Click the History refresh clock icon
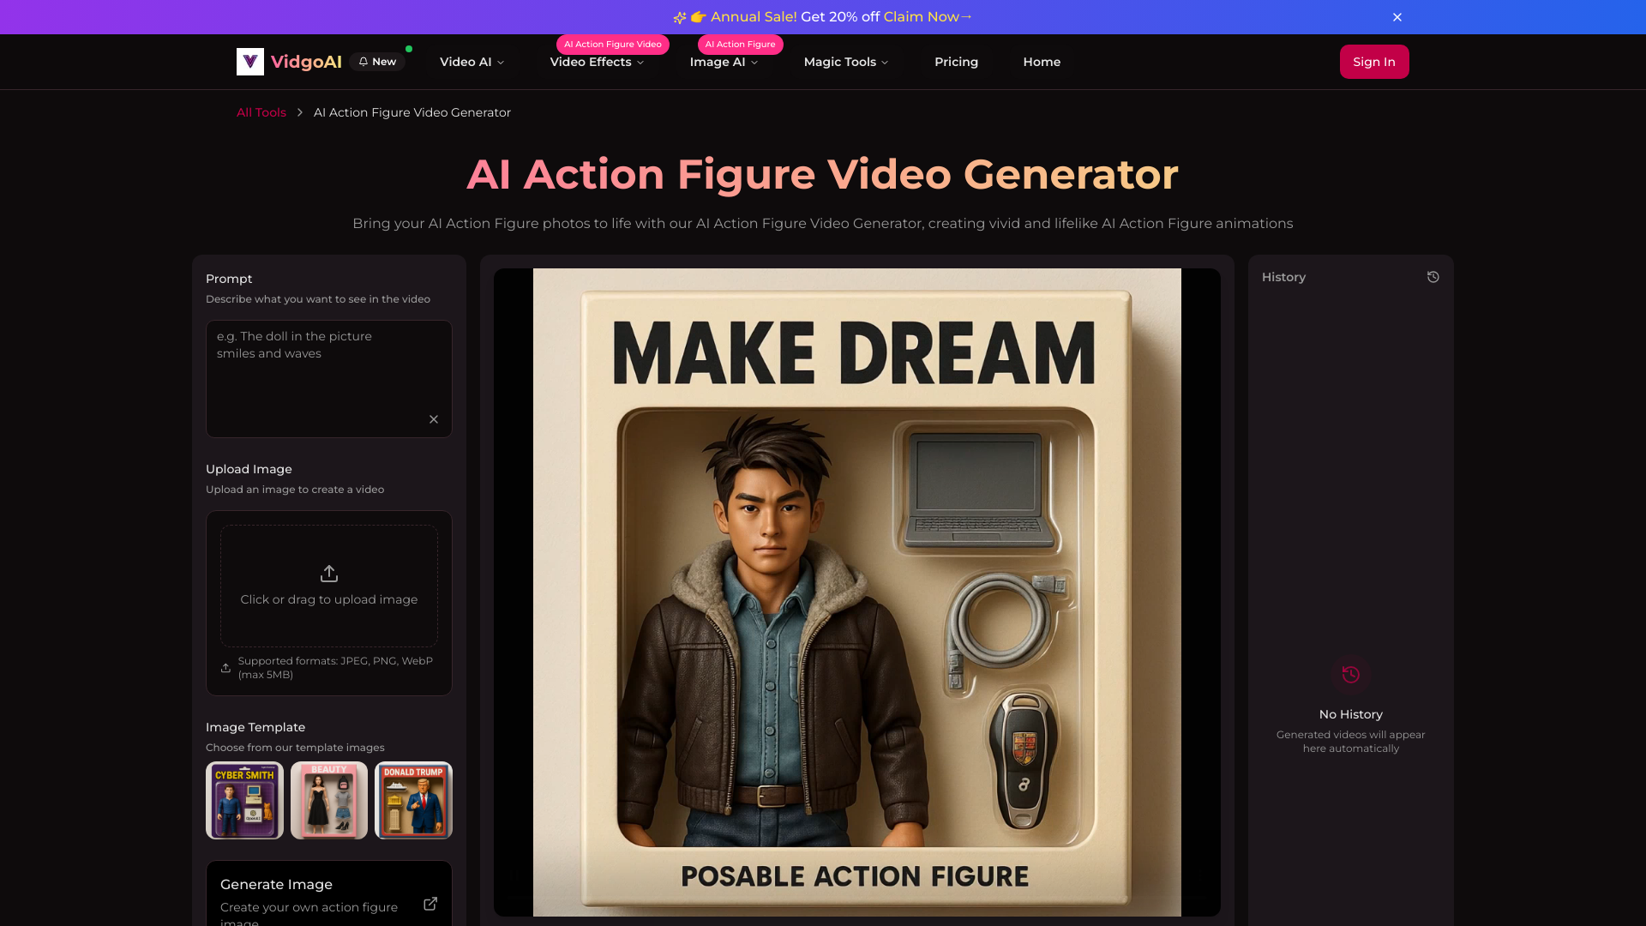Screen dimensions: 1646x926 pyautogui.click(x=1433, y=277)
